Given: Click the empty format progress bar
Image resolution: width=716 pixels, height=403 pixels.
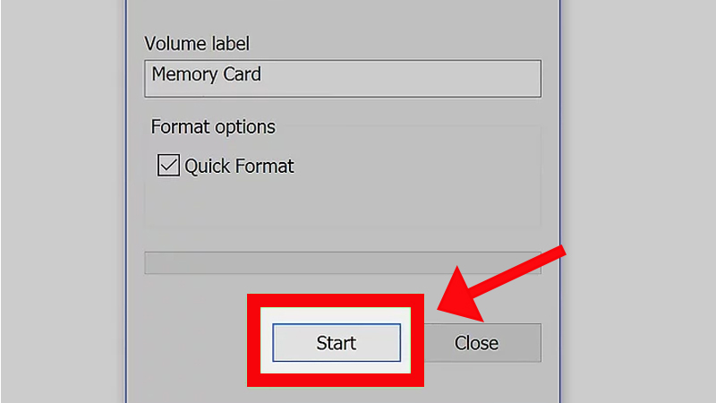Looking at the screenshot, I should (342, 262).
